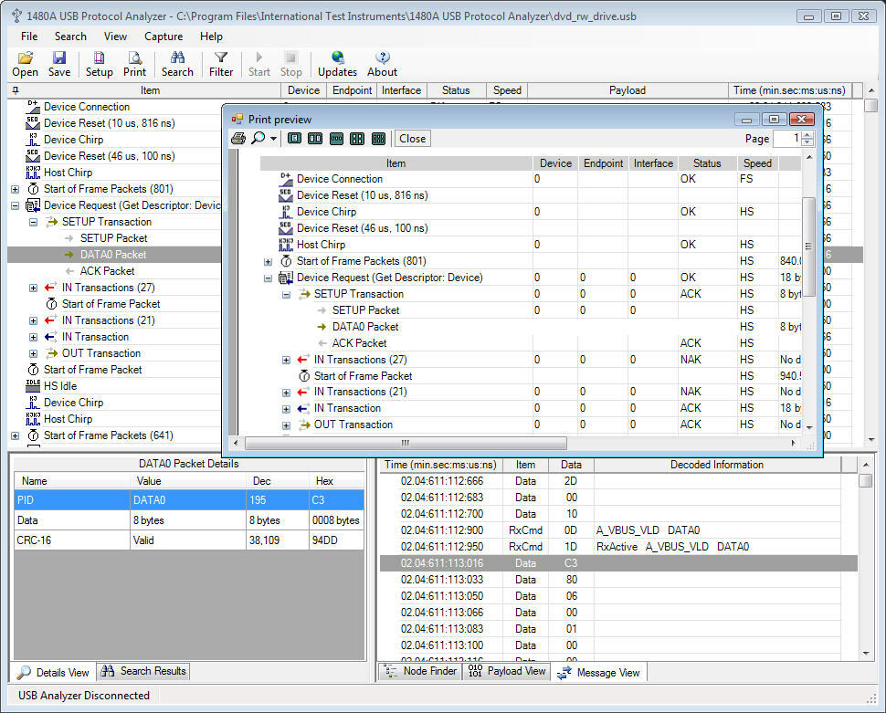Viewport: 886px width, 713px height.
Task: Switch to the Search Results tab
Action: coord(143,671)
